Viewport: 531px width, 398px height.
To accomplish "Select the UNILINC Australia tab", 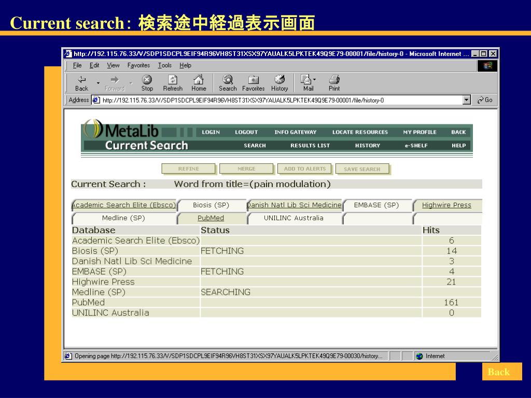I will tap(294, 218).
